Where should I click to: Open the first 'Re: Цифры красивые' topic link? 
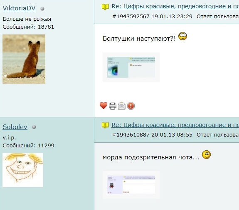point(175,6)
